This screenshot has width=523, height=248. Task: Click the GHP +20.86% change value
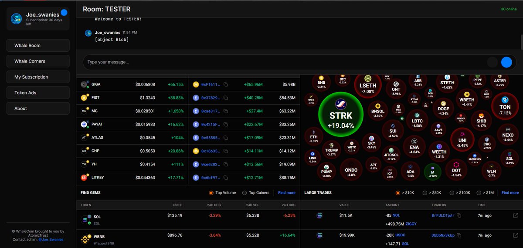pos(176,151)
